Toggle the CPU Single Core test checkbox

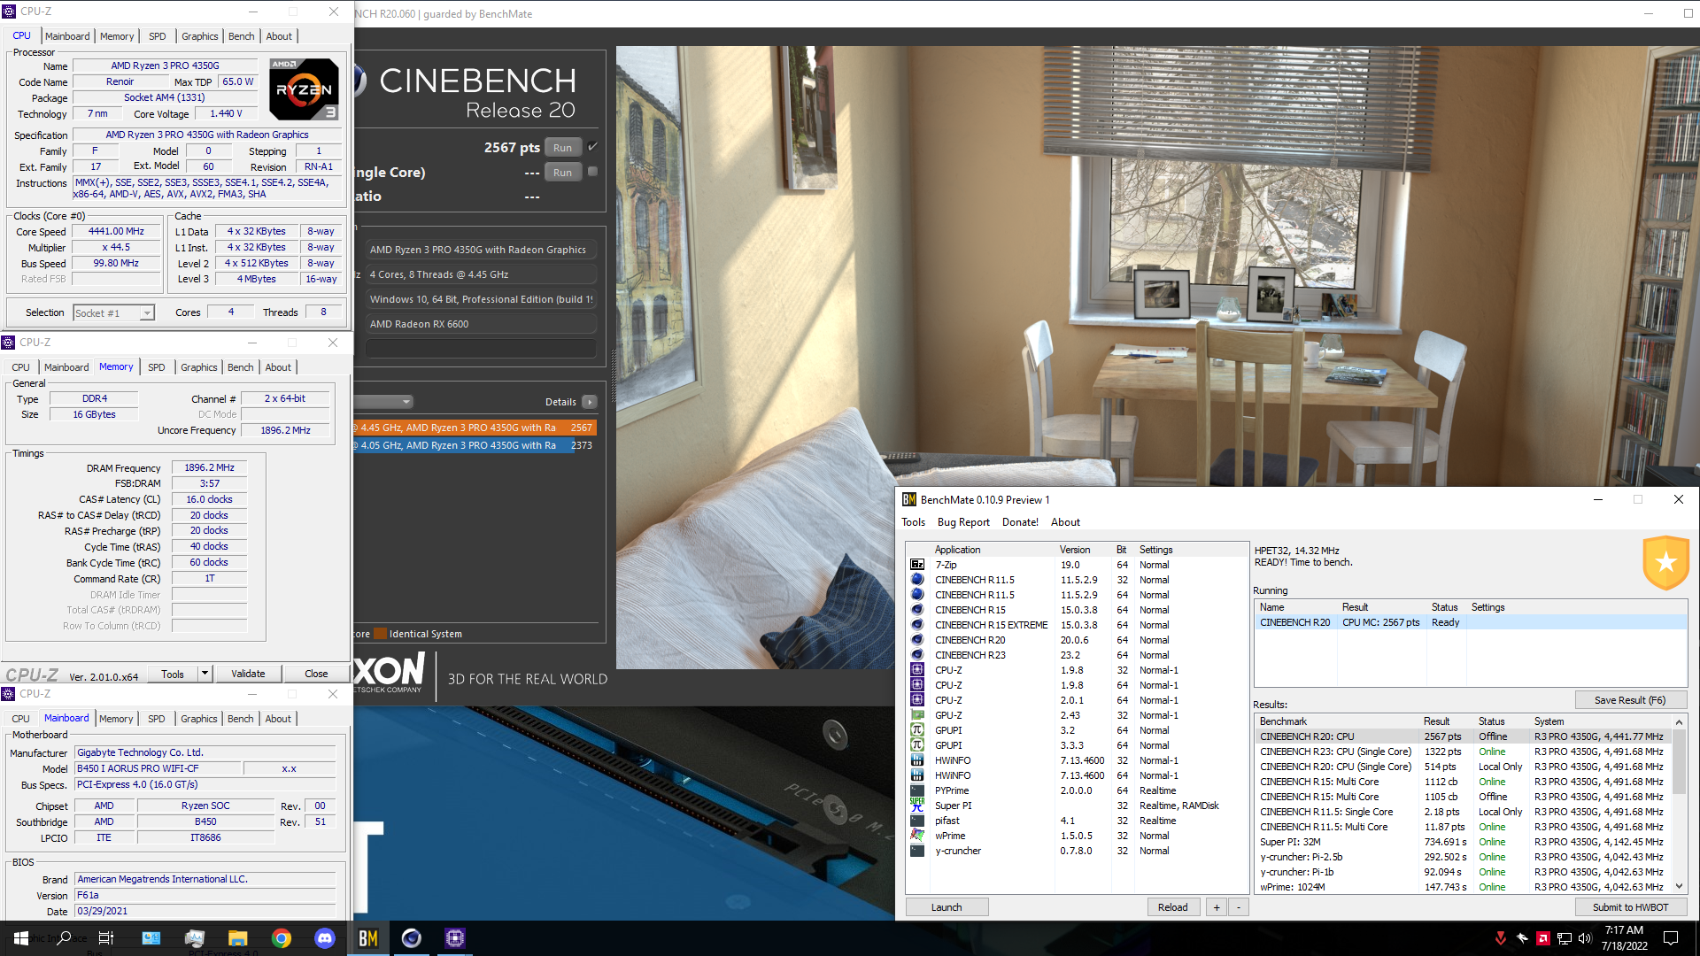tap(593, 172)
